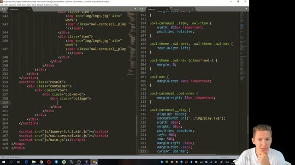Click 'div class="col-md-6"' on line 157

64,94
